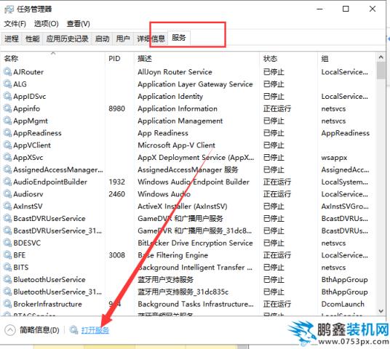
Task: Switch to the 应用历史记录 tab
Action: [67, 39]
